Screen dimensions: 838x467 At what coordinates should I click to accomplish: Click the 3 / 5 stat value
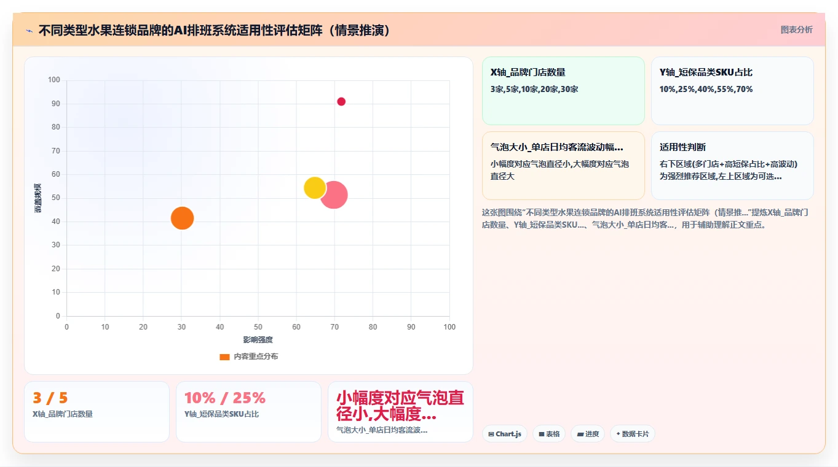pos(50,398)
